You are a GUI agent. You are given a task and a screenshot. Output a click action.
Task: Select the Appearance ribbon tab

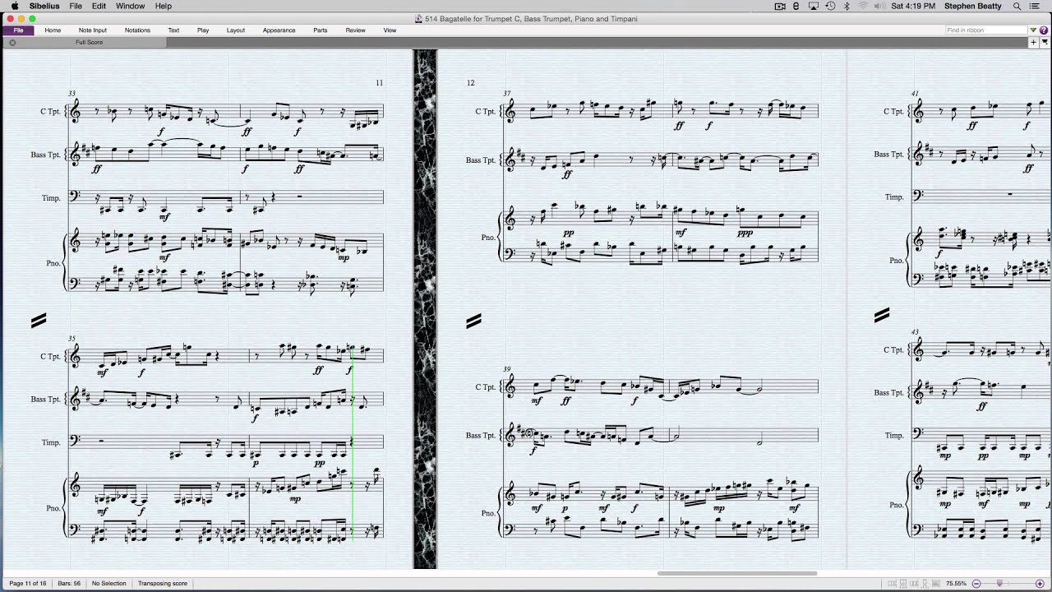[279, 30]
